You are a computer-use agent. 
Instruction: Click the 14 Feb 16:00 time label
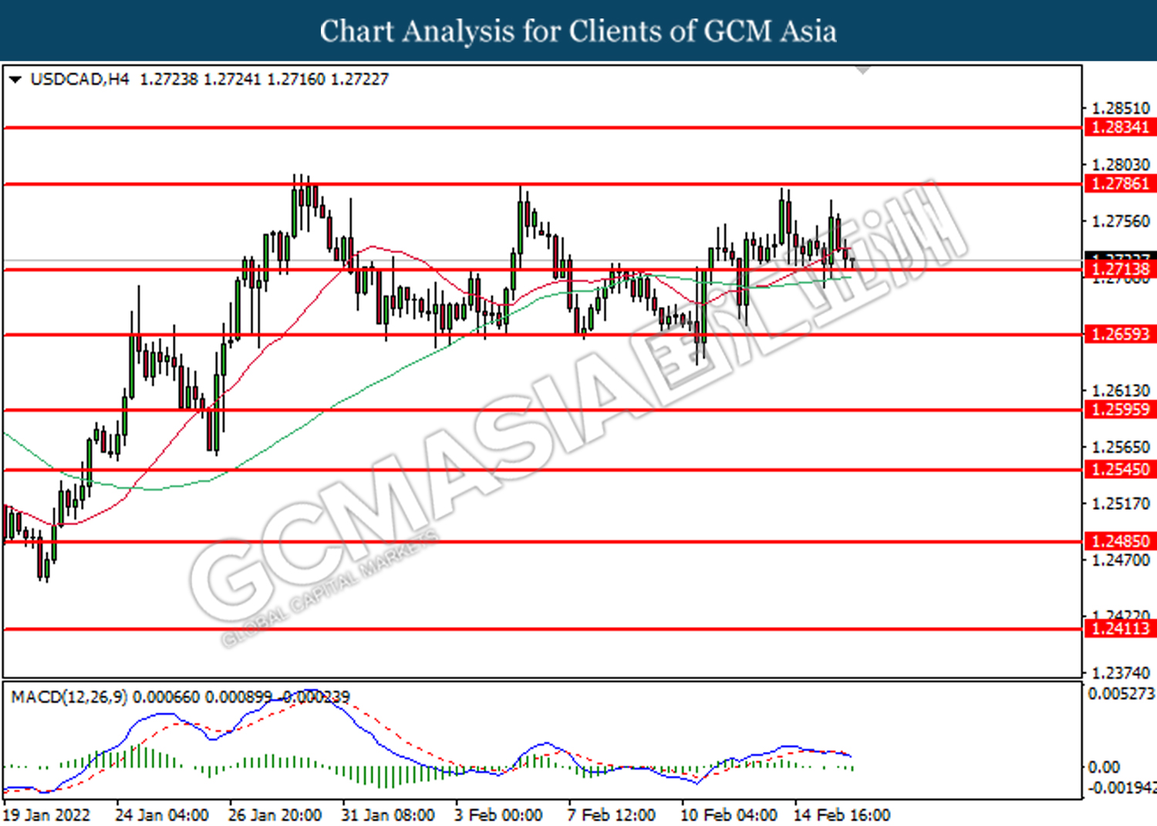[842, 815]
